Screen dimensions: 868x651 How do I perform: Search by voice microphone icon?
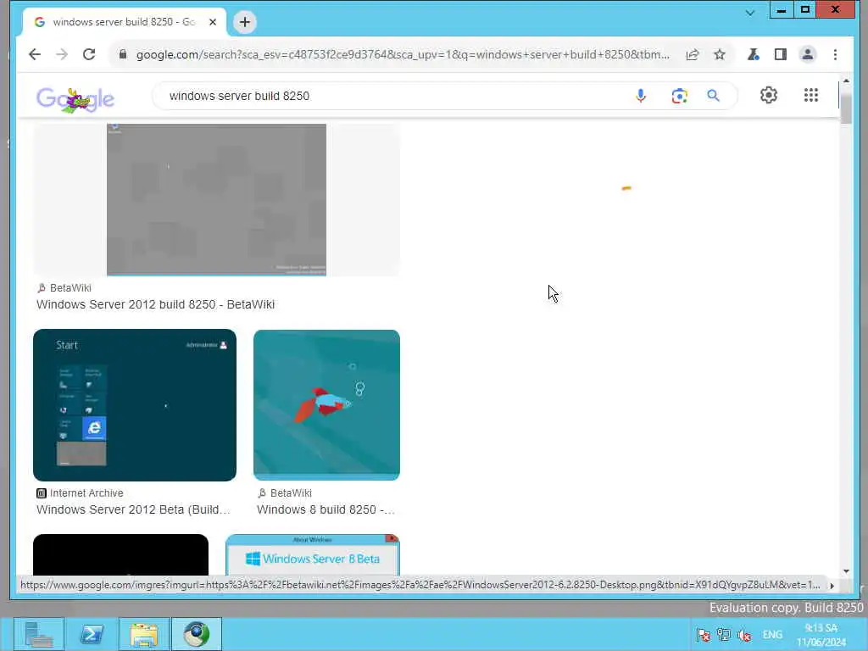[641, 96]
